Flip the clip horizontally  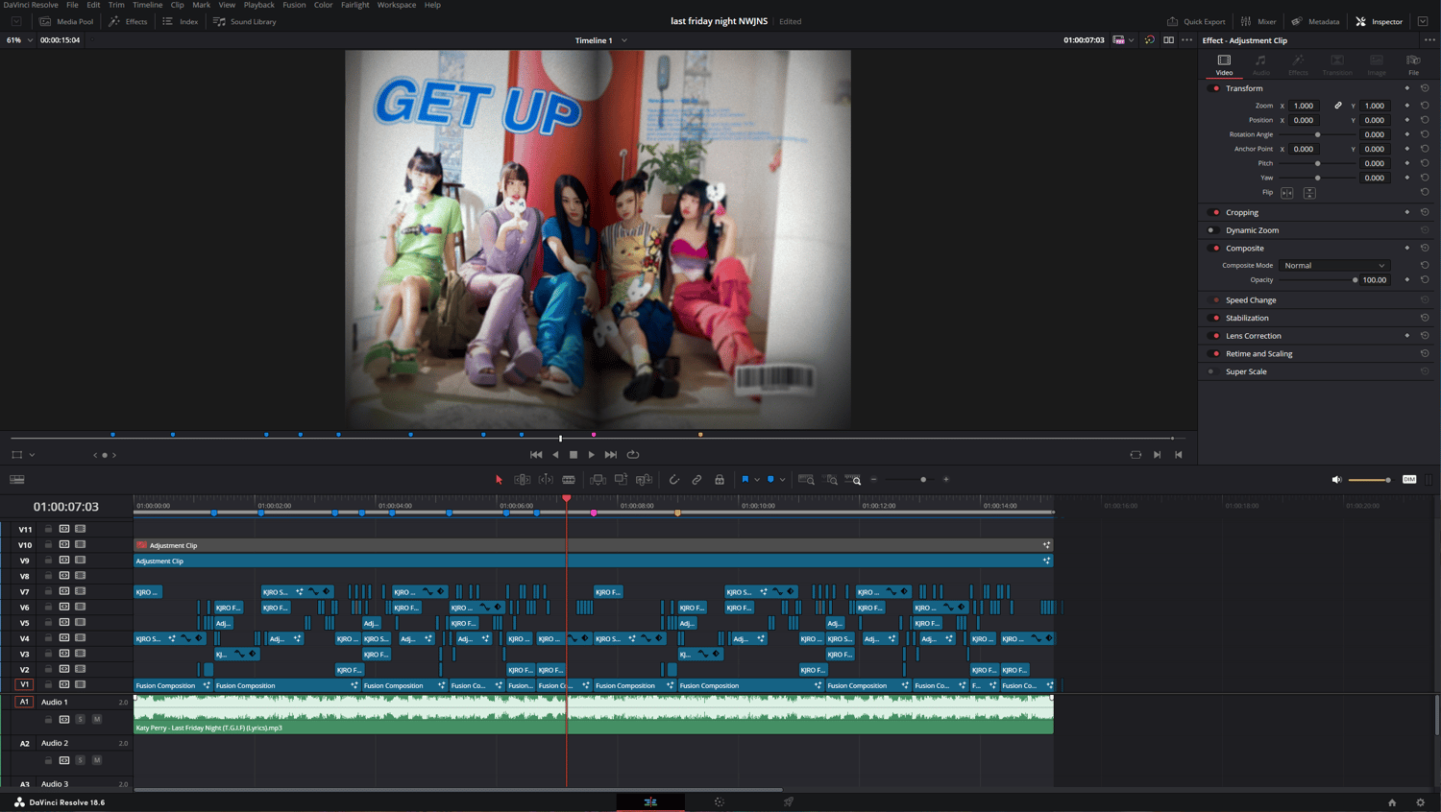[x=1287, y=193]
